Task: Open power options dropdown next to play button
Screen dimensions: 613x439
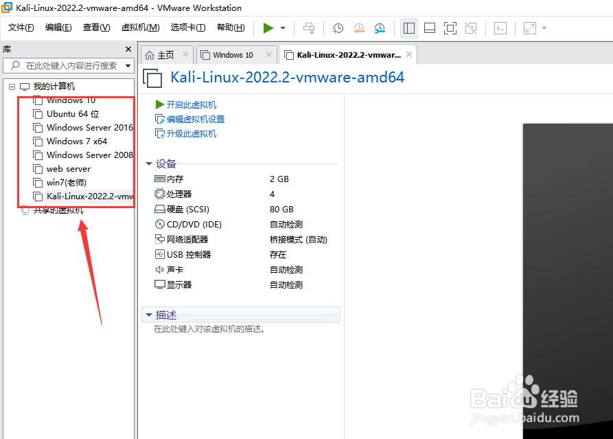Action: click(283, 28)
